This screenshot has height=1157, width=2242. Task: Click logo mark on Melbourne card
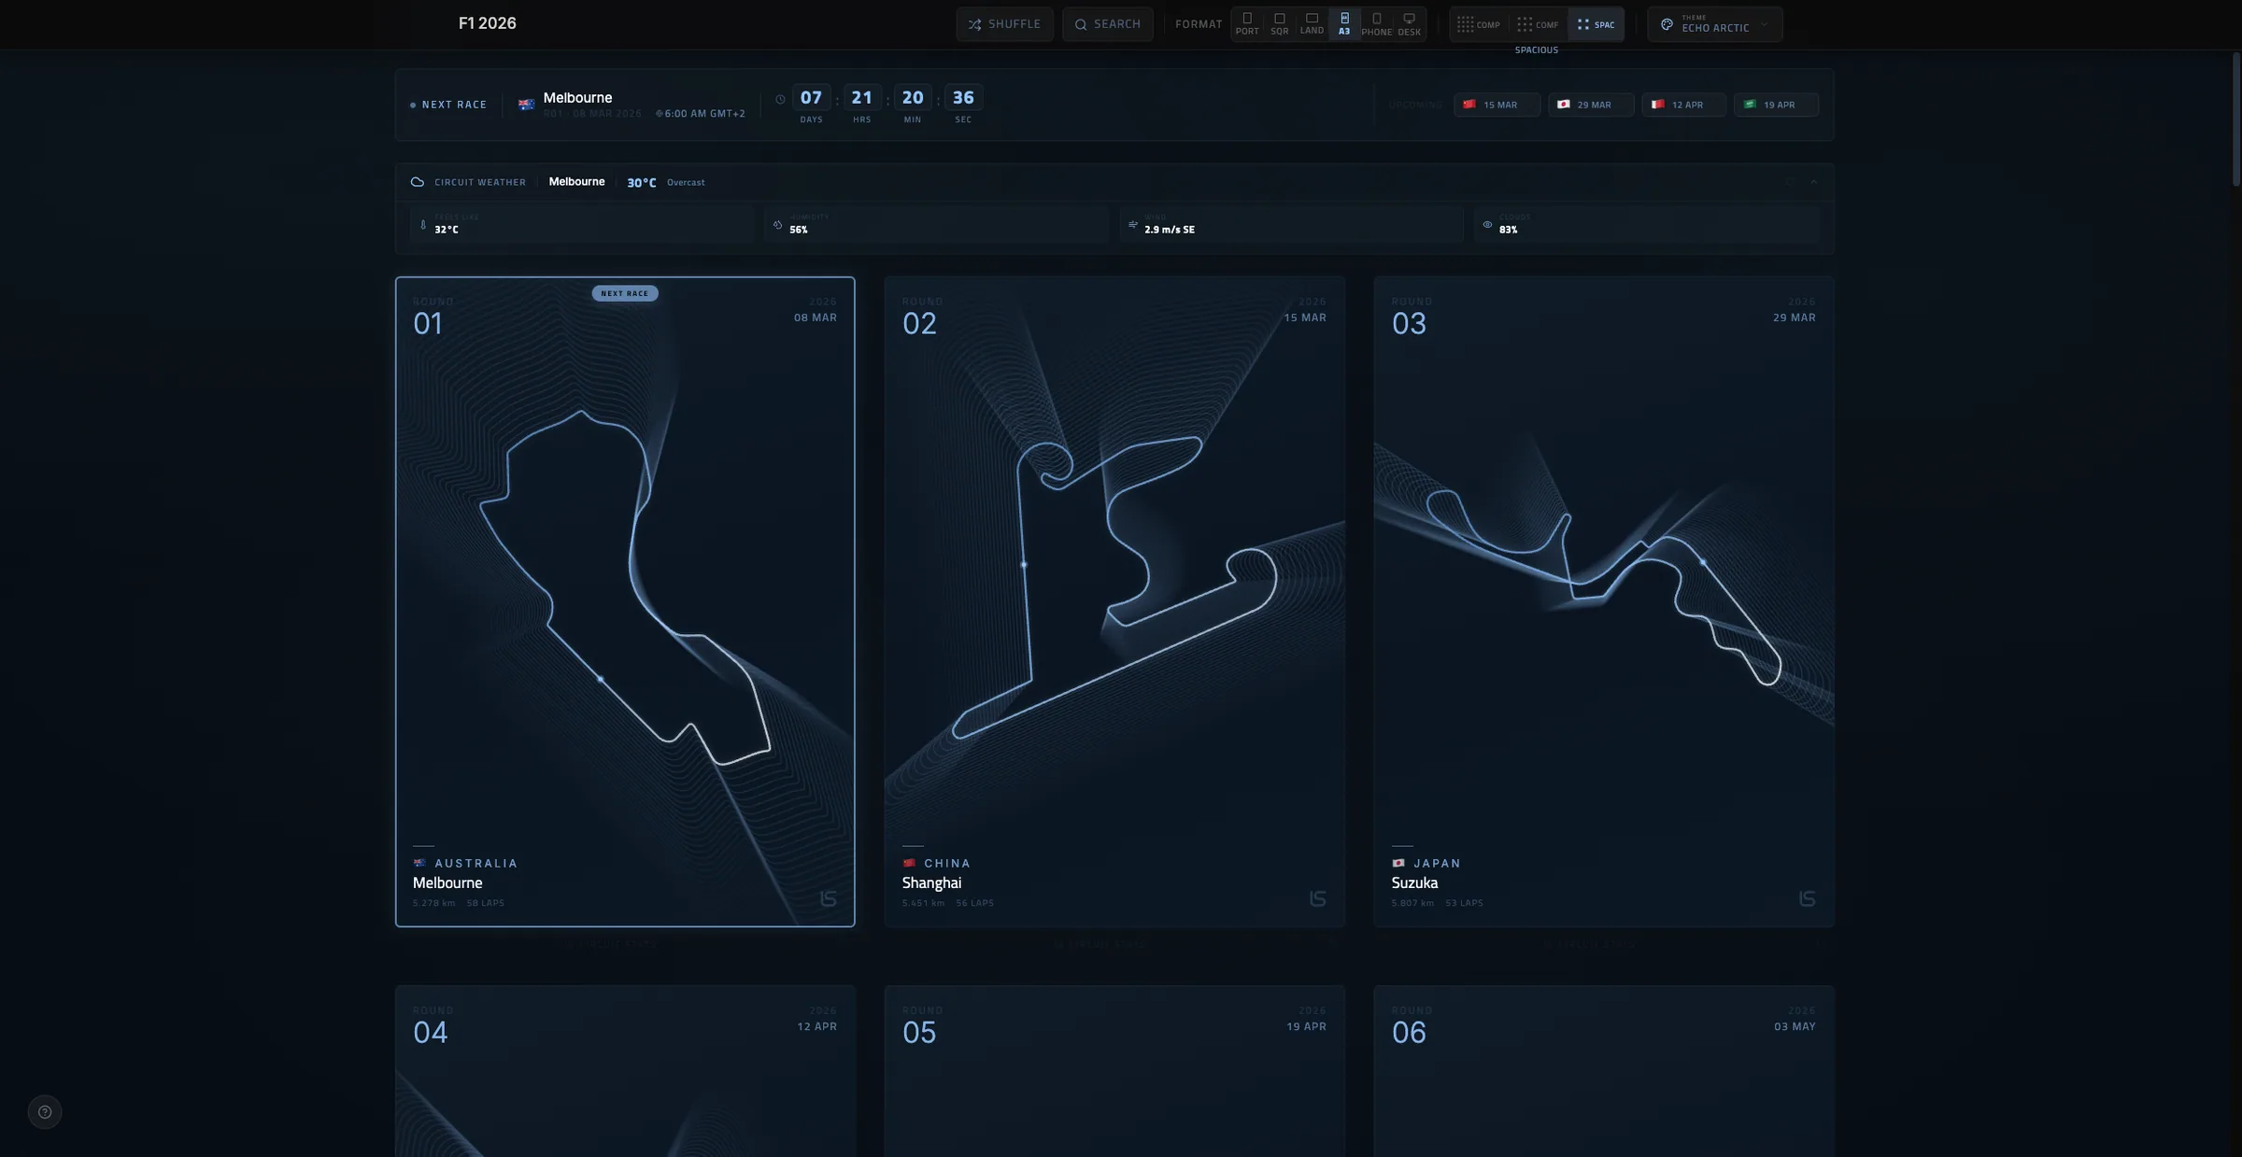click(x=828, y=898)
